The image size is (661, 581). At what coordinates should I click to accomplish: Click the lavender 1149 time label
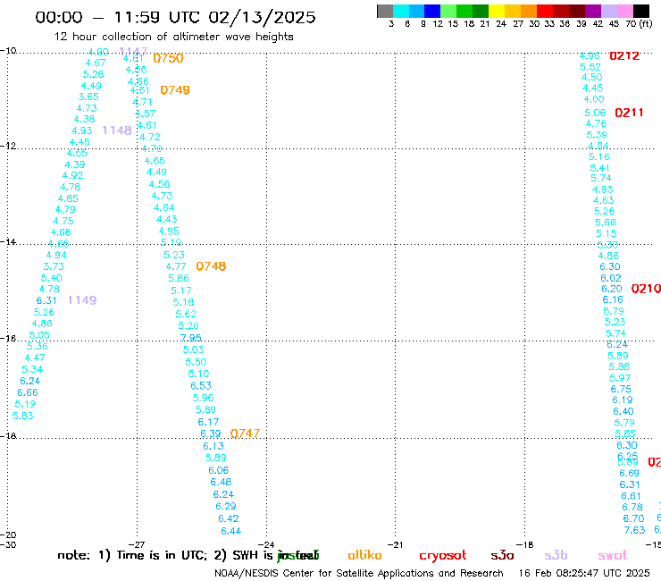click(82, 300)
